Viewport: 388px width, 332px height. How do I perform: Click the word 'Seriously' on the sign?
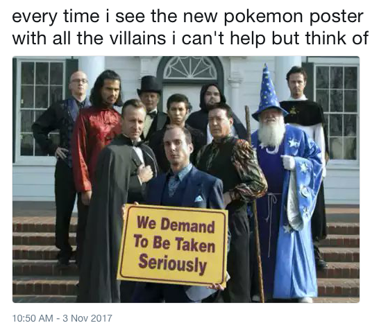(x=172, y=263)
